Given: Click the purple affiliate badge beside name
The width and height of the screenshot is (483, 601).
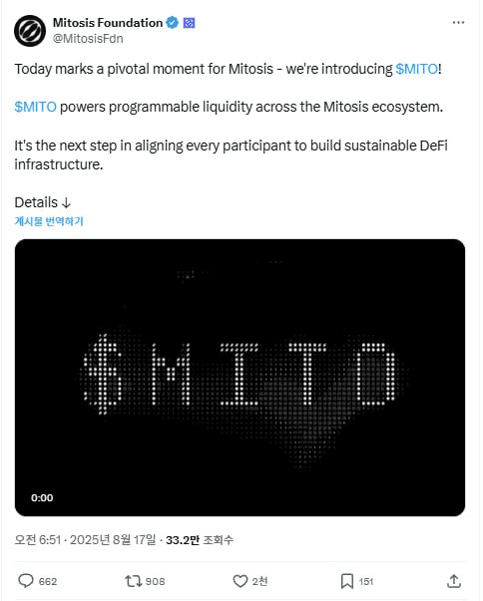Looking at the screenshot, I should pos(190,23).
